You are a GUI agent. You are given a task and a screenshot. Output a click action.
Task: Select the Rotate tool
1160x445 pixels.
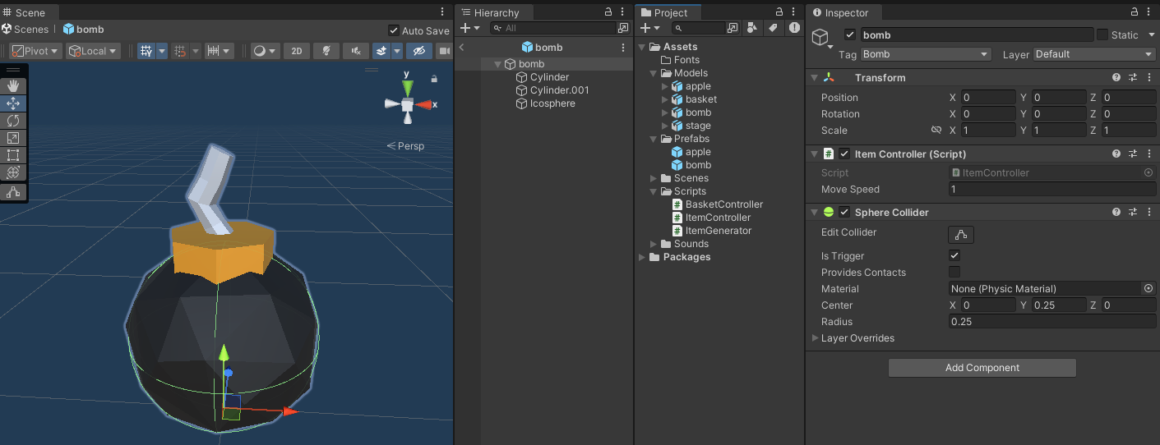(x=13, y=121)
